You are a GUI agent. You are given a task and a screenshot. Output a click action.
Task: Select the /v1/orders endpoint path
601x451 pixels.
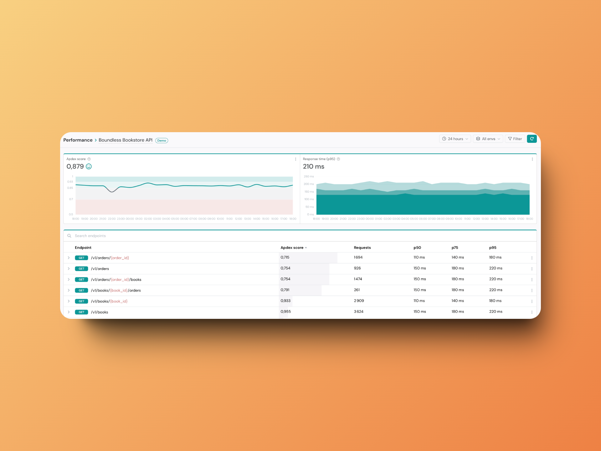(x=100, y=269)
